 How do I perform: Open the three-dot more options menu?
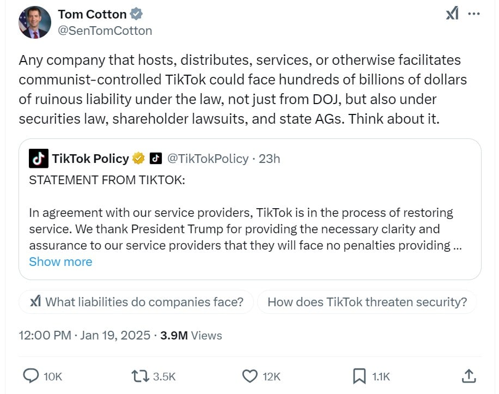click(474, 14)
